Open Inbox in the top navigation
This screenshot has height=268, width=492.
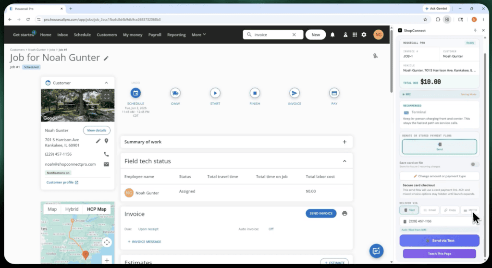pyautogui.click(x=62, y=35)
